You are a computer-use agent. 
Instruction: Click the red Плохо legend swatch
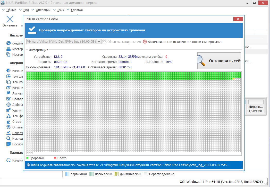click(x=55, y=158)
